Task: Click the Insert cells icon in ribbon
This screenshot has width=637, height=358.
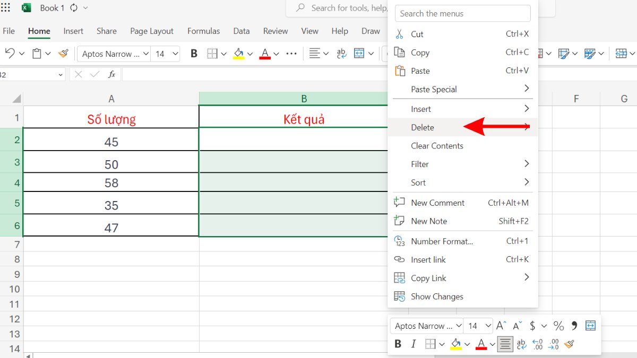Action: [x=621, y=54]
